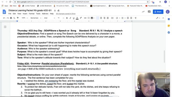The height and width of the screenshot is (97, 172).
Task: Run spelling and grammar check
Action: [14, 18]
